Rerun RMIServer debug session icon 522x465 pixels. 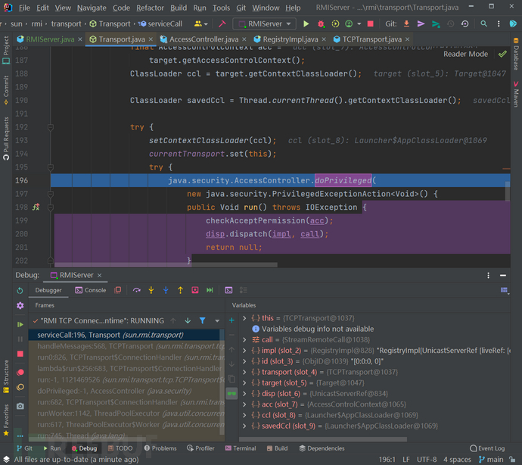coord(20,290)
